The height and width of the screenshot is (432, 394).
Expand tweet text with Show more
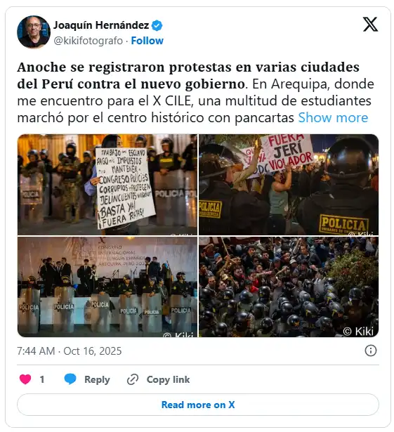[333, 117]
